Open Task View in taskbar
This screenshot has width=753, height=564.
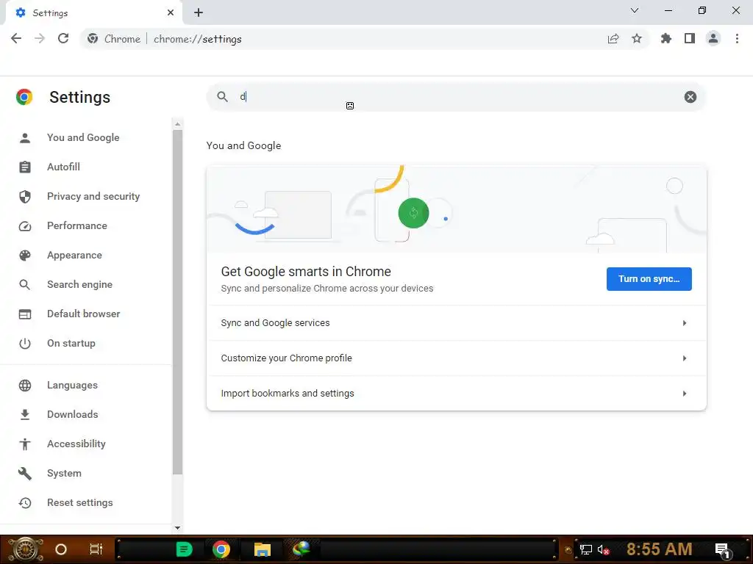pos(96,549)
